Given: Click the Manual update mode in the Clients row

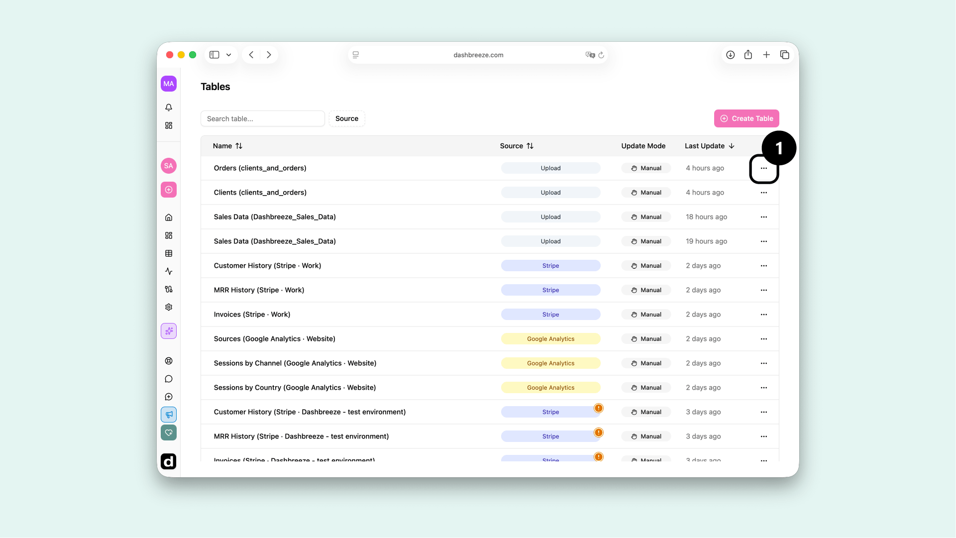Looking at the screenshot, I should coord(646,193).
